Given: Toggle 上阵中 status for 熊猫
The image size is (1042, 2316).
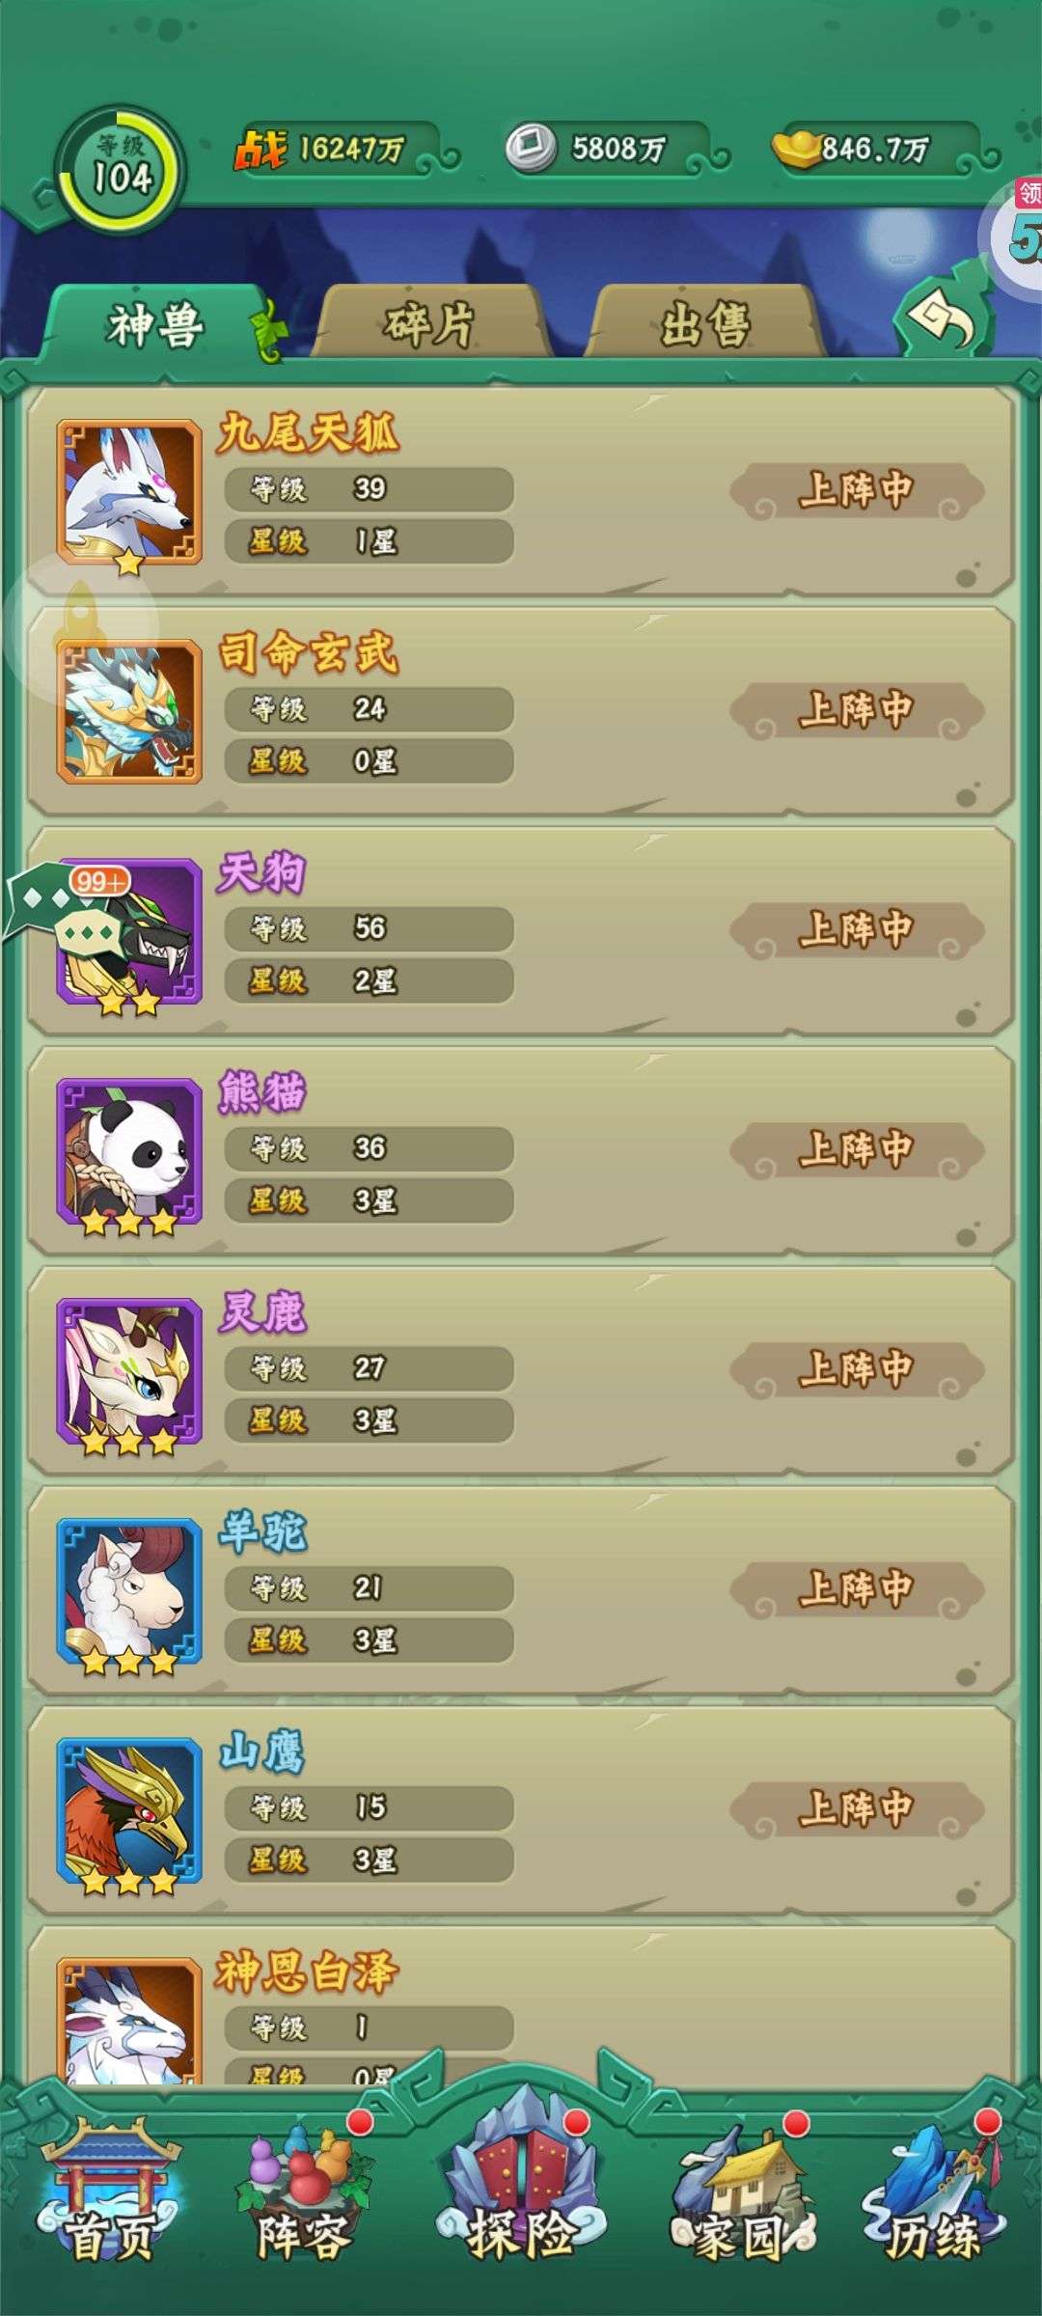Looking at the screenshot, I should (857, 1149).
